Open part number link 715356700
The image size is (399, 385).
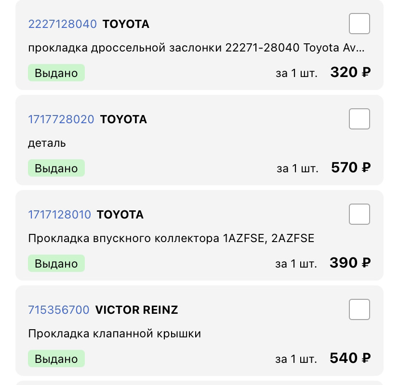pyautogui.click(x=59, y=310)
